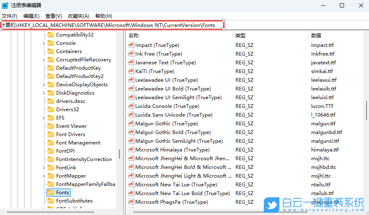Click the FontMapper folder icon
This screenshot has width=369, height=215.
[x=51, y=176]
